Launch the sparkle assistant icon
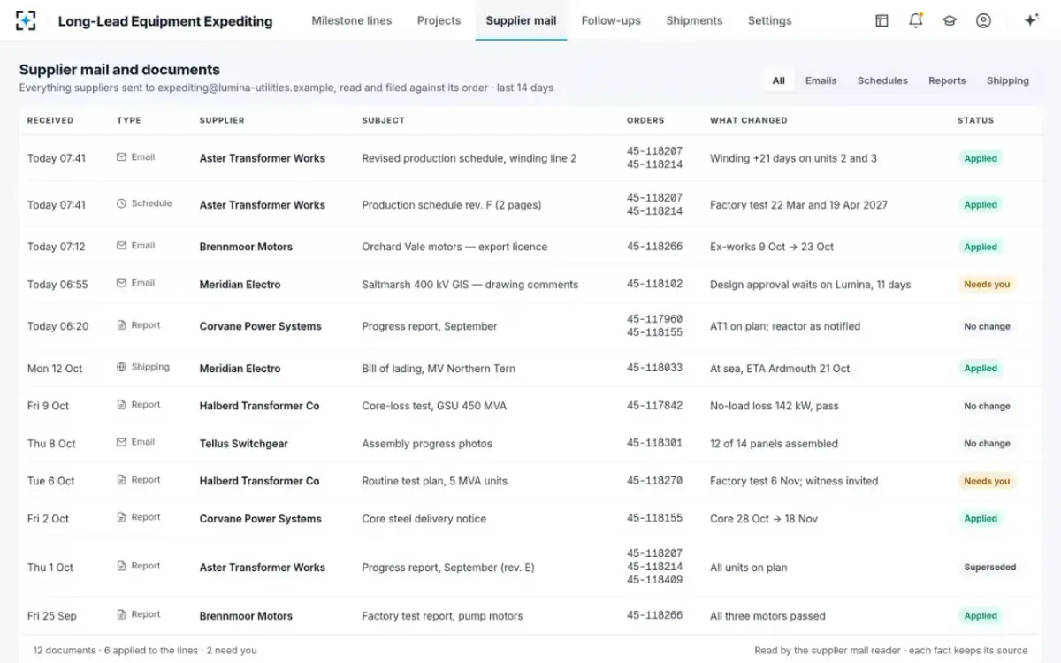 (1031, 20)
